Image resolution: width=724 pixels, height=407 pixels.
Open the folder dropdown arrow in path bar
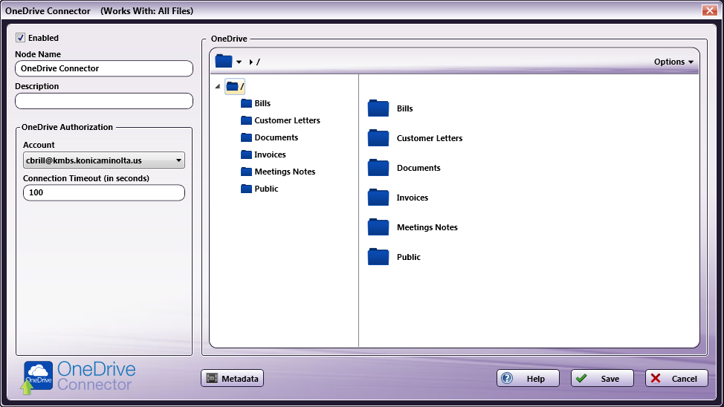(239, 62)
